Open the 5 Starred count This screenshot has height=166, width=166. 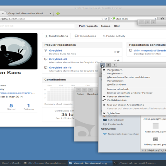pyautogui.click(x=11, y=107)
